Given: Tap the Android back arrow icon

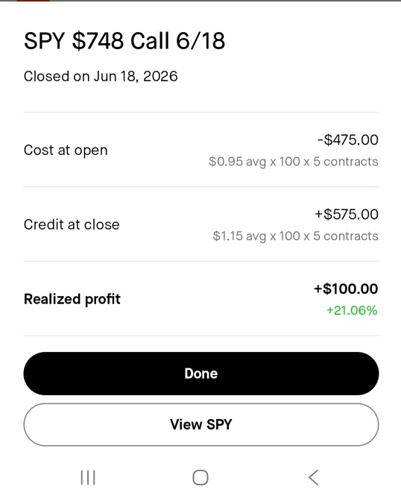Looking at the screenshot, I should pyautogui.click(x=314, y=477).
